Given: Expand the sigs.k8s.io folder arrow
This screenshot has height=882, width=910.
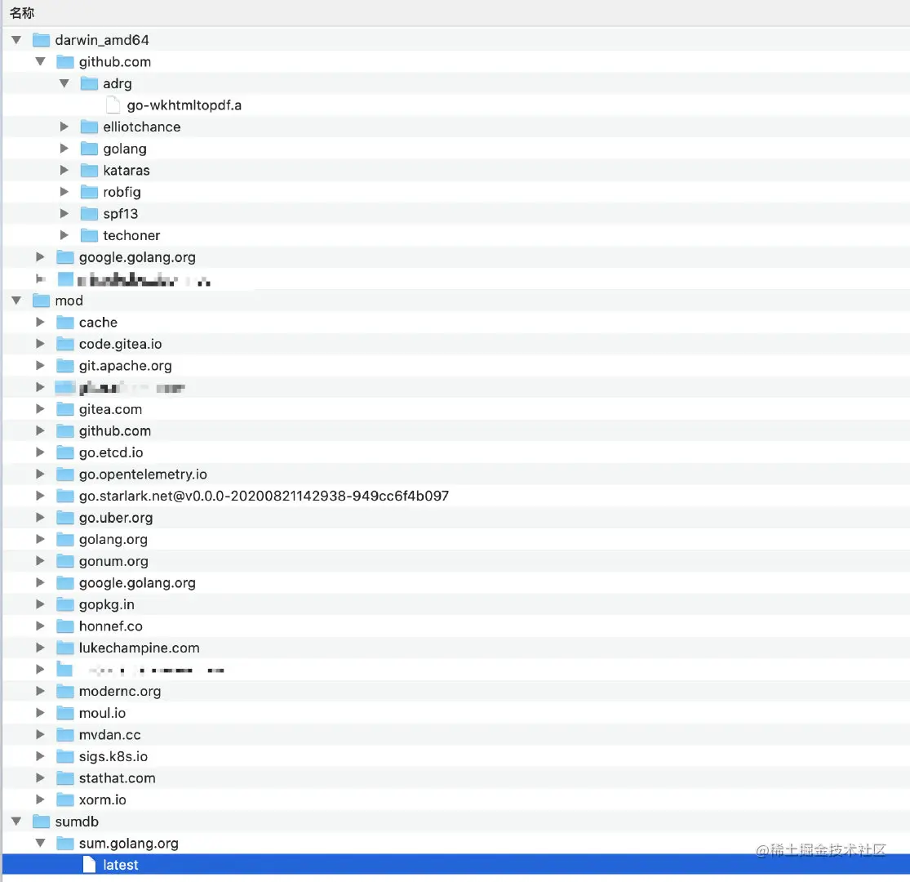Looking at the screenshot, I should (40, 756).
